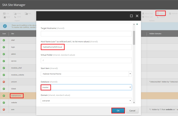Expand the Start Item dropdown
The width and height of the screenshot is (178, 116).
(x=130, y=74)
